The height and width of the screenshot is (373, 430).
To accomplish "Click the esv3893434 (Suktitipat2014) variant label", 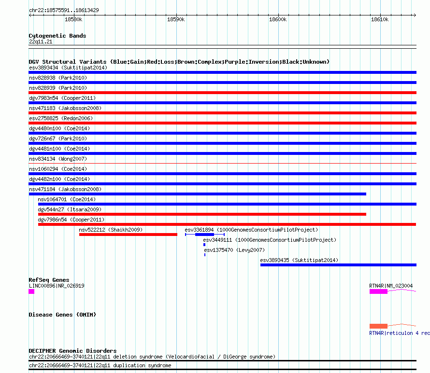I will click(x=68, y=68).
